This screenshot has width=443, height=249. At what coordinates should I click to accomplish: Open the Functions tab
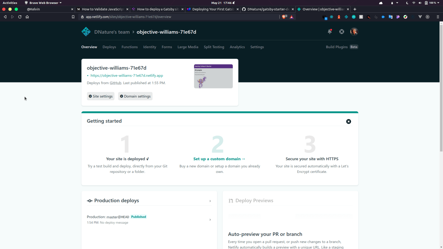point(129,47)
